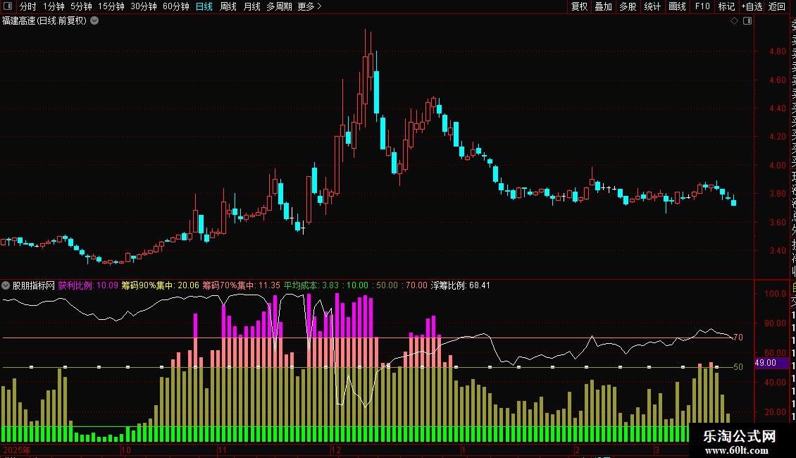Select the 15分钟 period

tap(111, 6)
